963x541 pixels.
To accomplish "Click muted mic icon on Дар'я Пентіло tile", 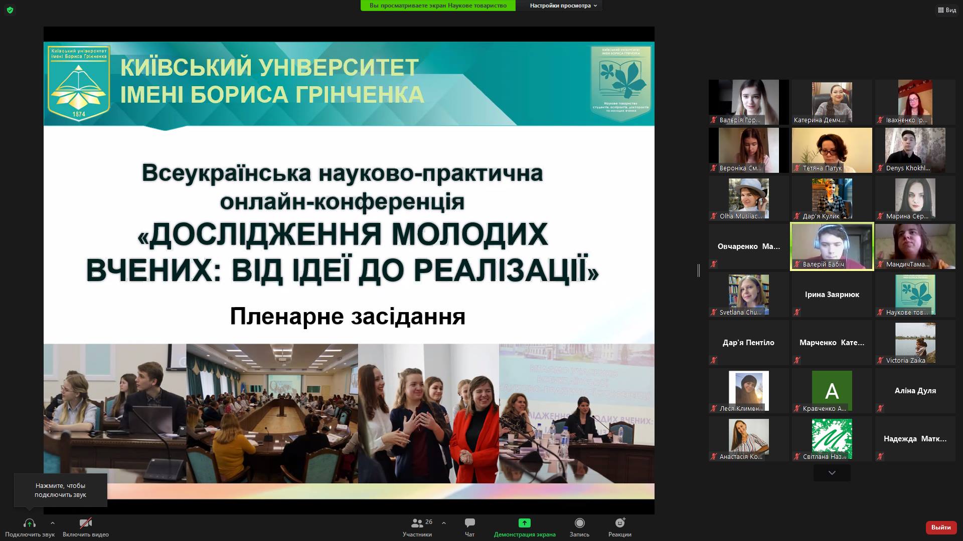I will pos(714,360).
